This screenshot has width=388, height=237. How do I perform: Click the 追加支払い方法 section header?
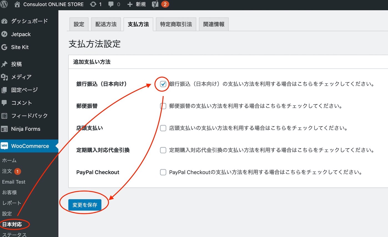(92, 62)
